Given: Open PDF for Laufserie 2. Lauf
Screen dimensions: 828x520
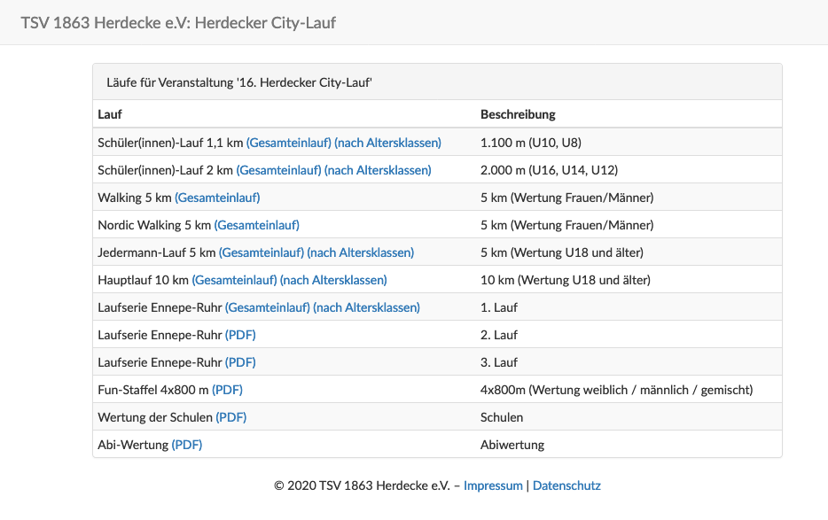Looking at the screenshot, I should point(239,334).
